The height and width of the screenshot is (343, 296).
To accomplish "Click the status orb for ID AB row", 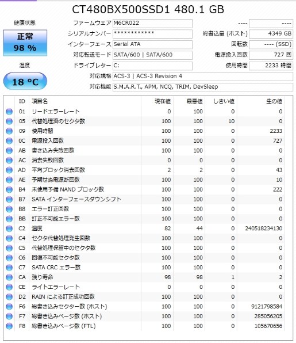I will tap(9, 151).
